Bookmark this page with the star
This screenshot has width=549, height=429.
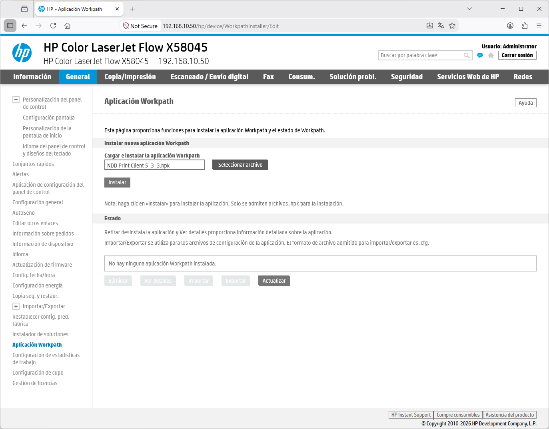click(x=452, y=26)
